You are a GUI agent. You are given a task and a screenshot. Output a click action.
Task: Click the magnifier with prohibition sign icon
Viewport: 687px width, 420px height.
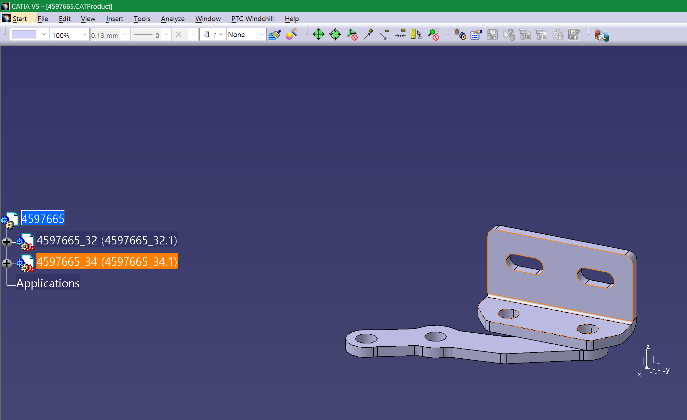[433, 34]
